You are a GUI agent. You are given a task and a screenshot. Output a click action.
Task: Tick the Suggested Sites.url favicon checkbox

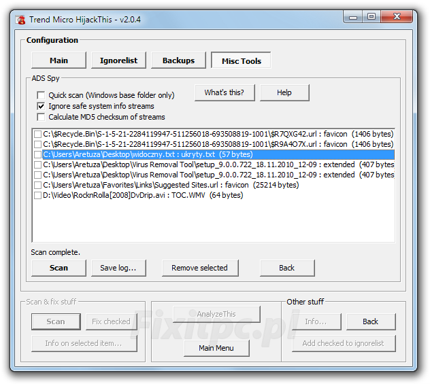click(37, 185)
